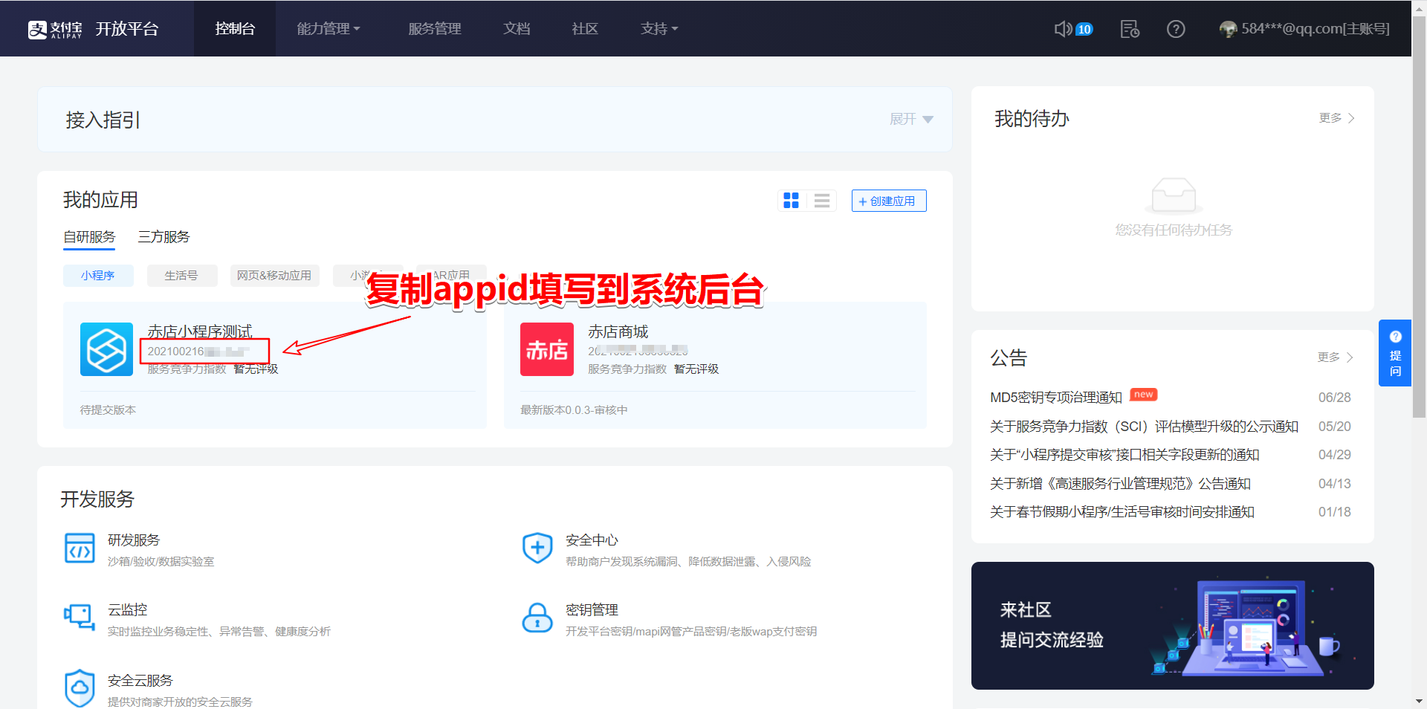
Task: Switch to grid view of apps
Action: (x=792, y=201)
